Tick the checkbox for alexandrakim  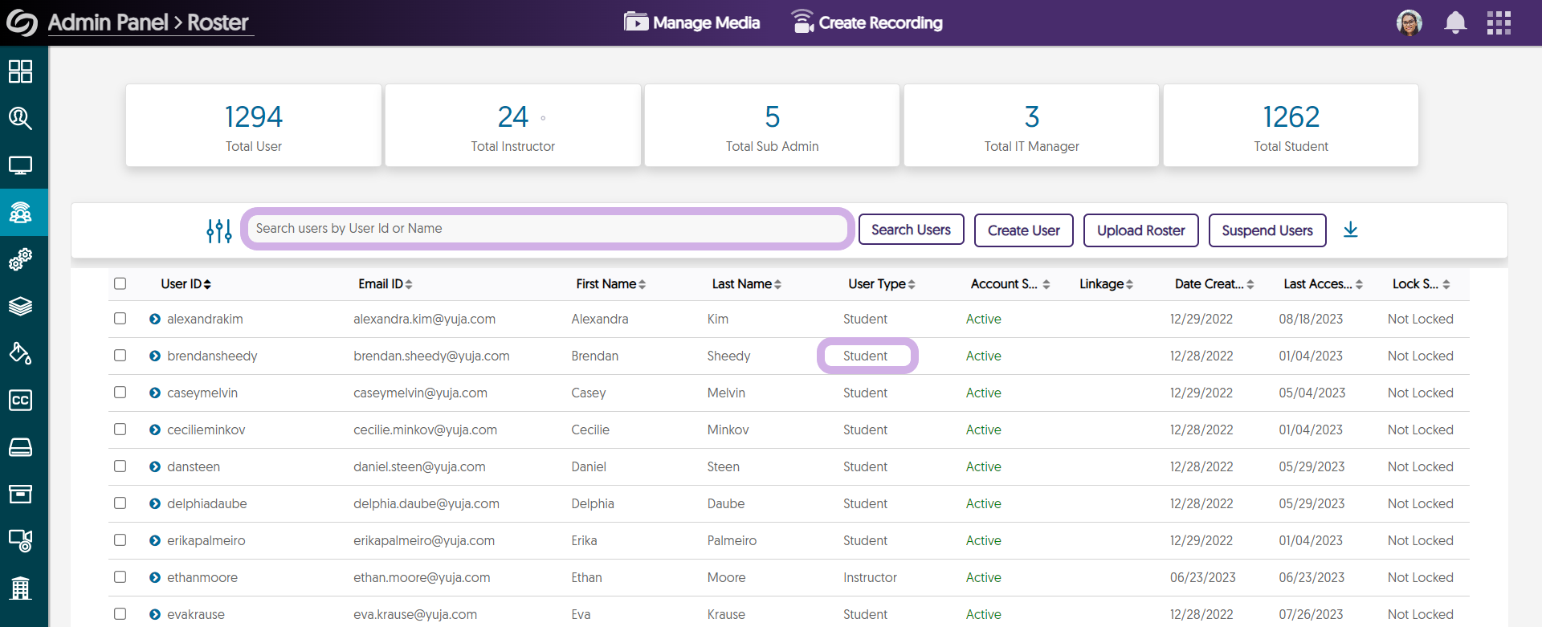[120, 319]
